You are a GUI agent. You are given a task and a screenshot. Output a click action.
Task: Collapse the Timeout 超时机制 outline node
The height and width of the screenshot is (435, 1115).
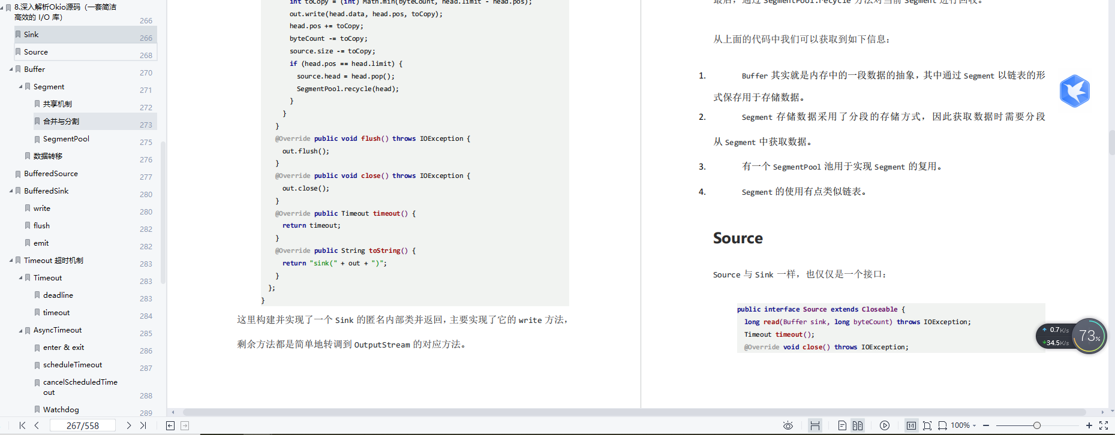[11, 261]
